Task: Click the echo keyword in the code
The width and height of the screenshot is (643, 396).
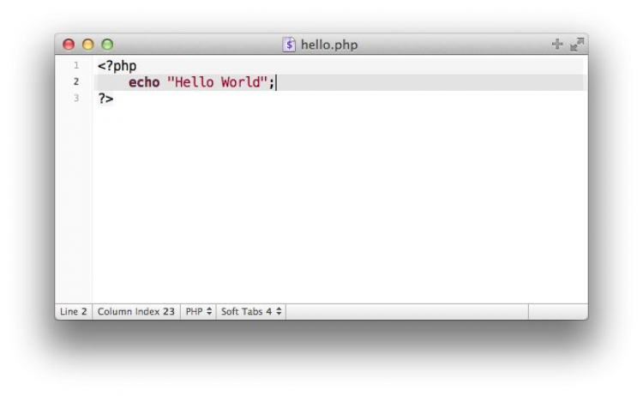Action: 144,82
